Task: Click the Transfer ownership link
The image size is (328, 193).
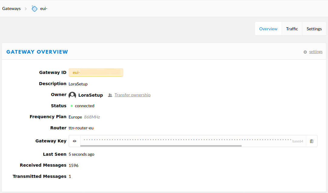Action: (132, 95)
